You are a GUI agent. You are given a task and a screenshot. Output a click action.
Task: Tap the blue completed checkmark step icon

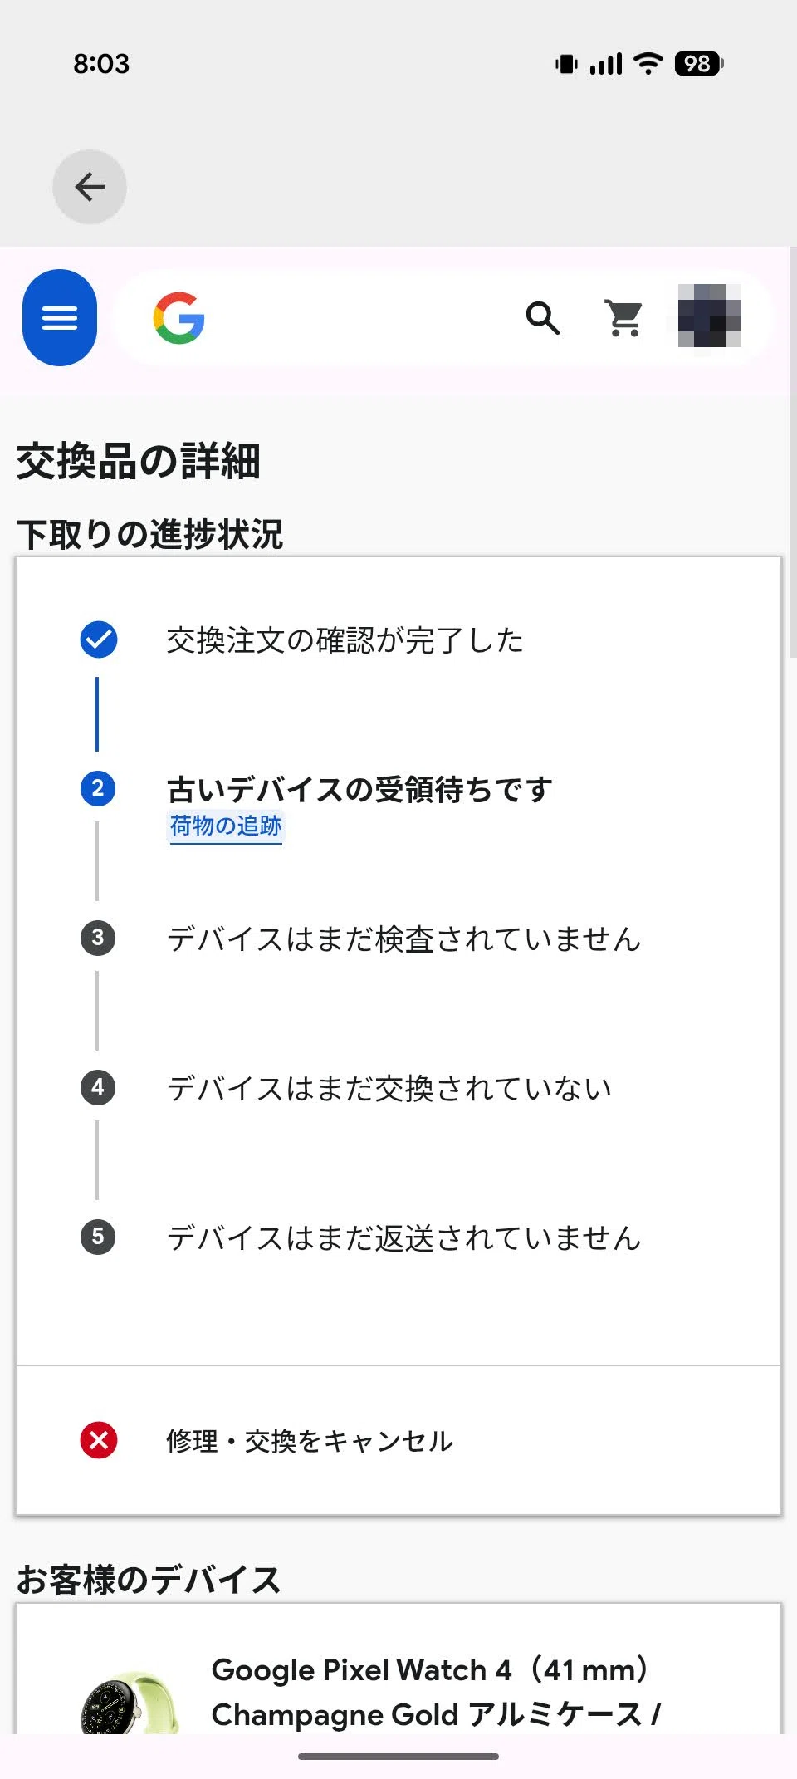pyautogui.click(x=99, y=640)
